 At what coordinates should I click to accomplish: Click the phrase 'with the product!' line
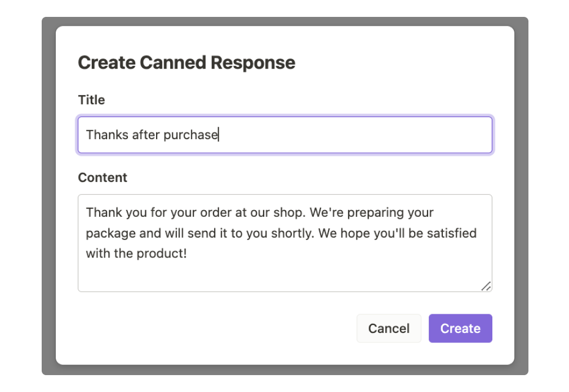pyautogui.click(x=136, y=253)
